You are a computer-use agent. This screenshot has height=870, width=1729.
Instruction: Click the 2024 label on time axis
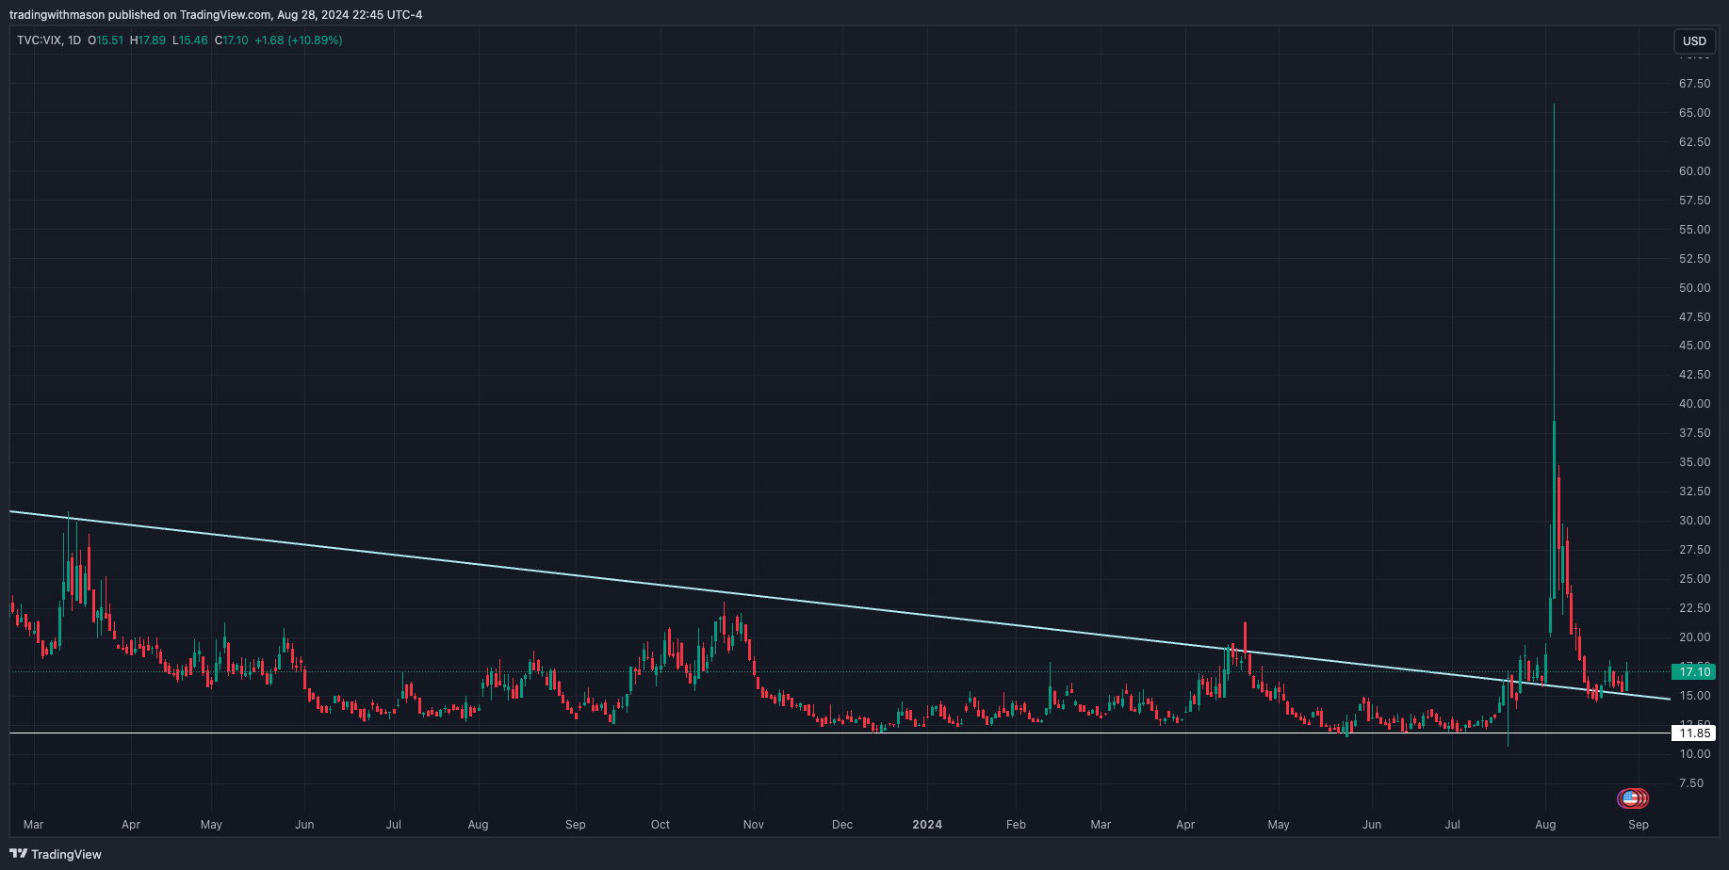(926, 825)
